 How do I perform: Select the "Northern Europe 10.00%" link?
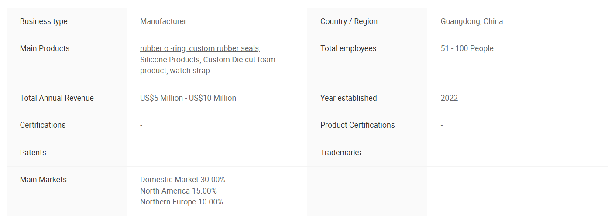pos(181,202)
